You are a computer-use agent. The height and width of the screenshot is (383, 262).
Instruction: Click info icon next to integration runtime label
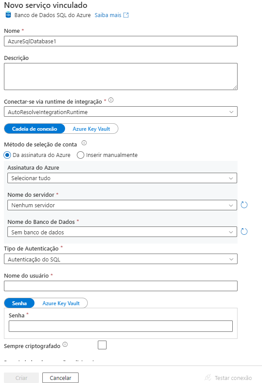[111, 100]
